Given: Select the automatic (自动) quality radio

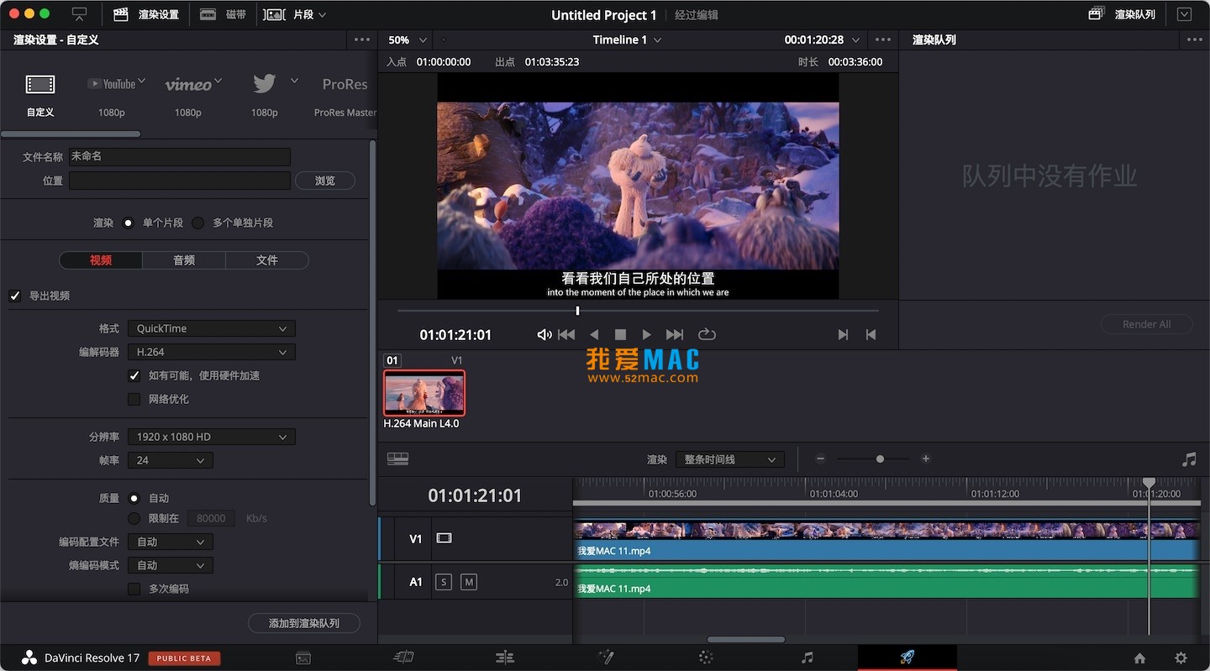Looking at the screenshot, I should pyautogui.click(x=134, y=498).
